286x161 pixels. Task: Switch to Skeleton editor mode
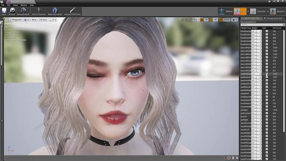tap(225, 11)
